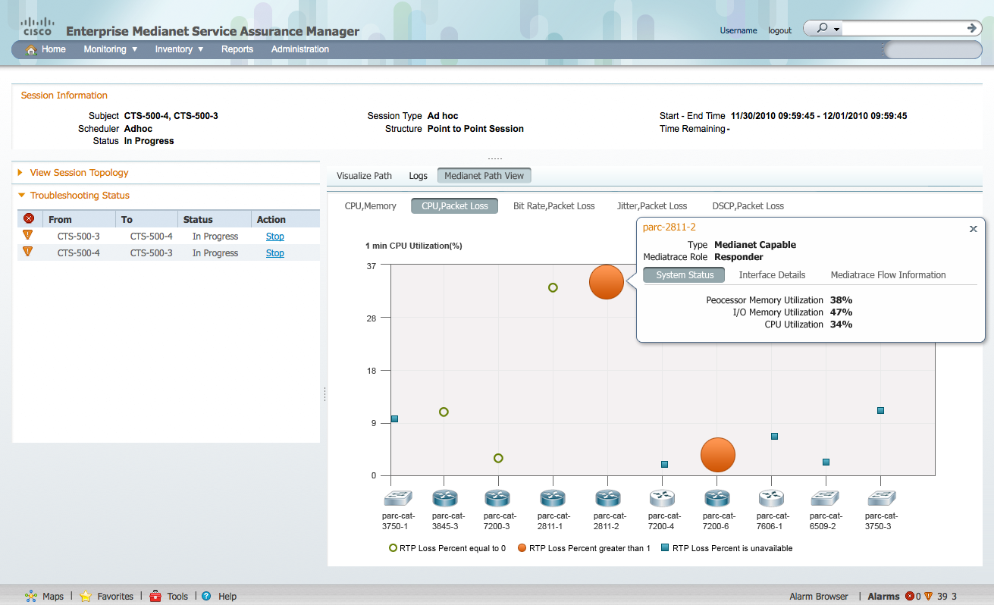This screenshot has width=994, height=605.
Task: Switch to Logs tab
Action: (x=419, y=176)
